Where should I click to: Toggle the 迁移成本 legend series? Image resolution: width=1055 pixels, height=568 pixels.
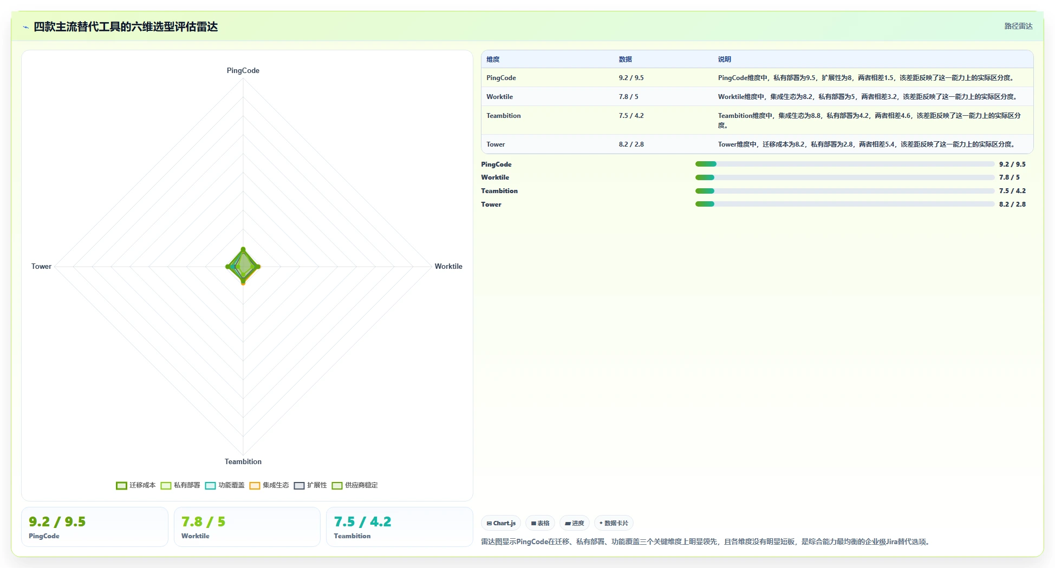click(x=136, y=485)
